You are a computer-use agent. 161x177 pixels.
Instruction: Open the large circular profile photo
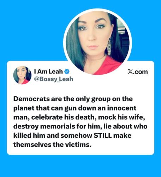[97, 42]
